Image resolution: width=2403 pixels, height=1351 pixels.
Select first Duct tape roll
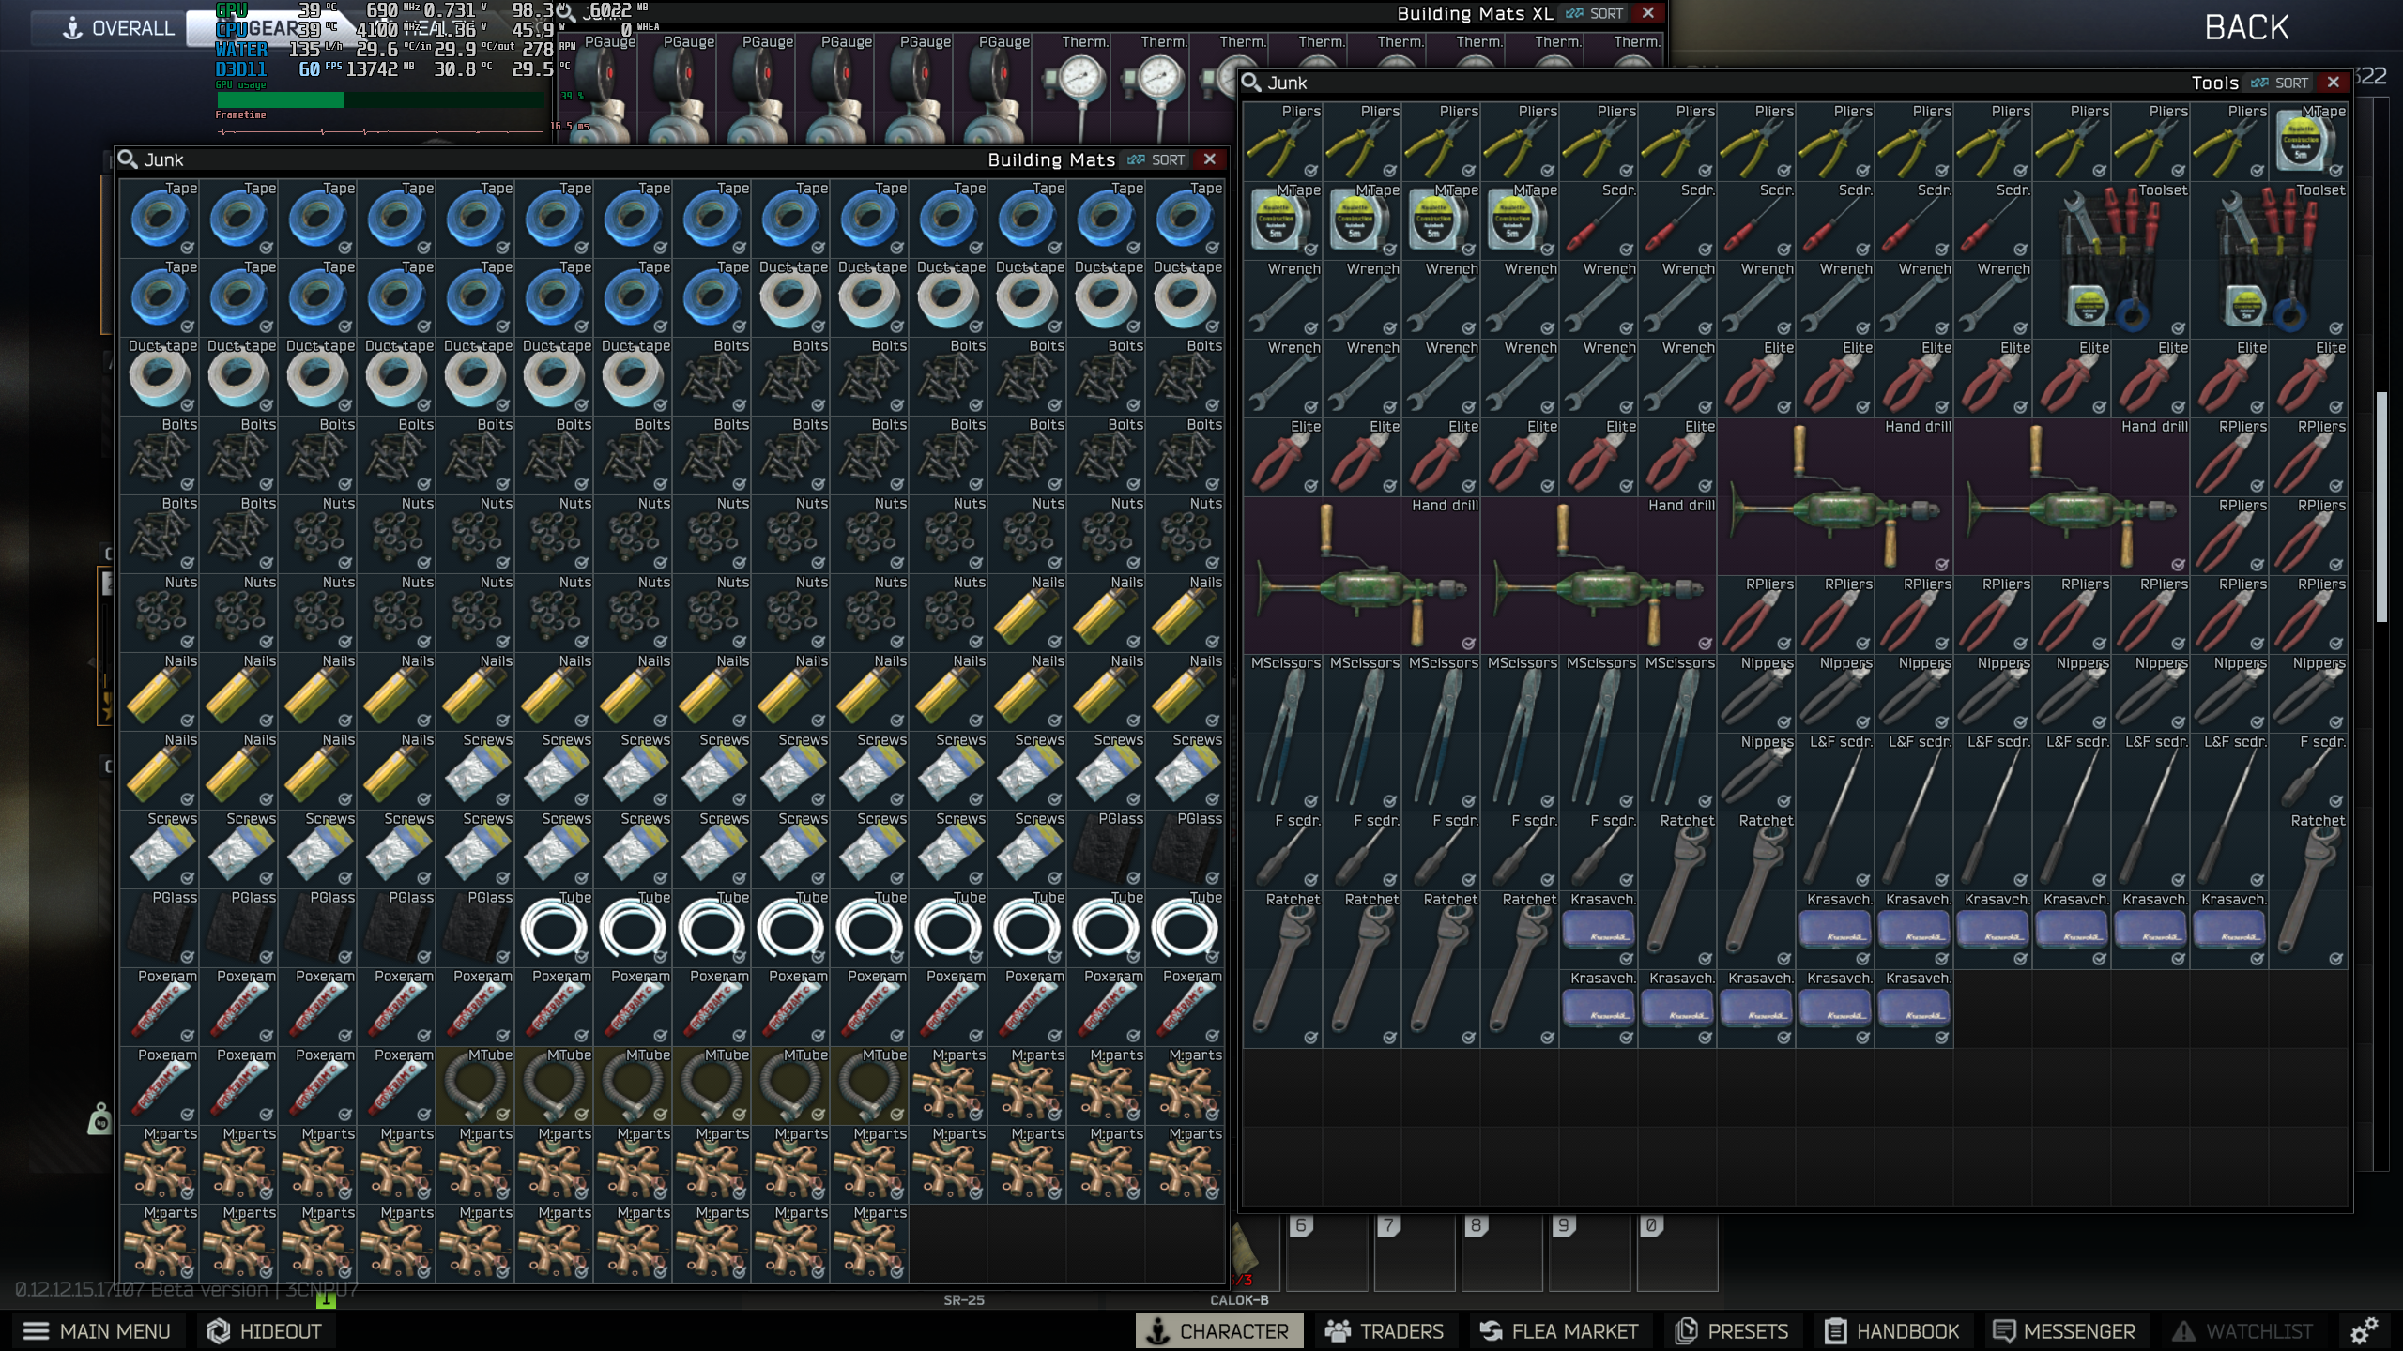click(790, 298)
